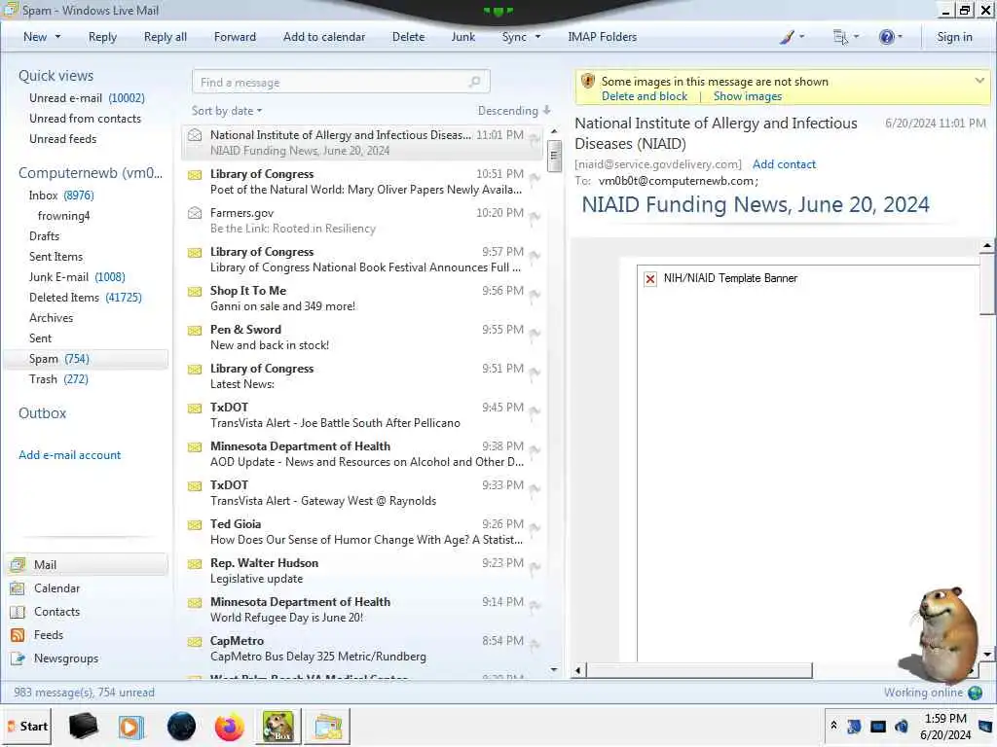Click the preview pane vertical scrollbar thumb
This screenshot has width=997, height=747.
(x=987, y=284)
